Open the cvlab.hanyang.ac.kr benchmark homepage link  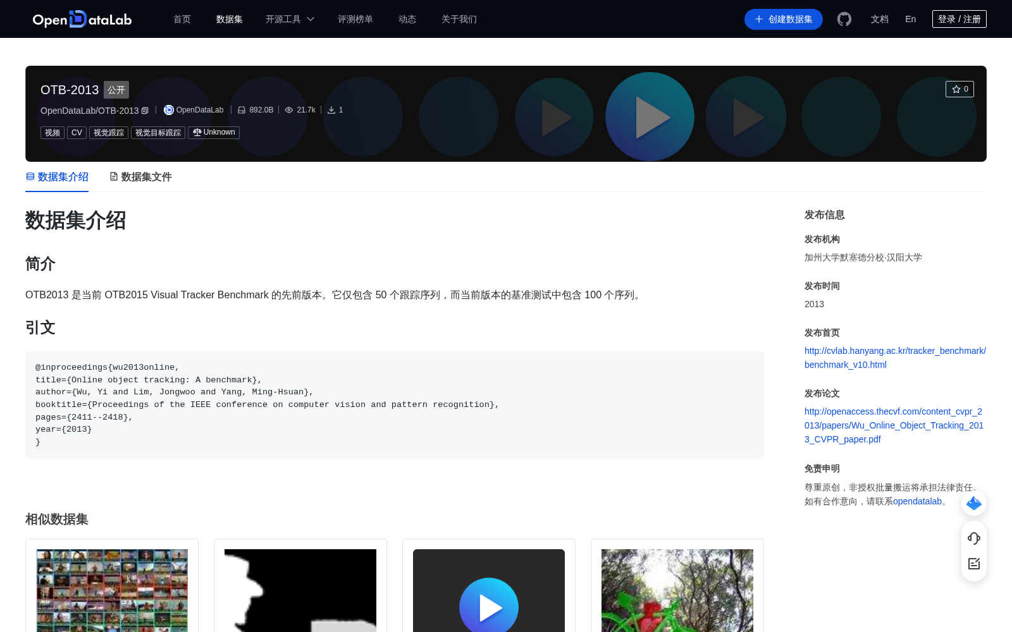tap(895, 358)
